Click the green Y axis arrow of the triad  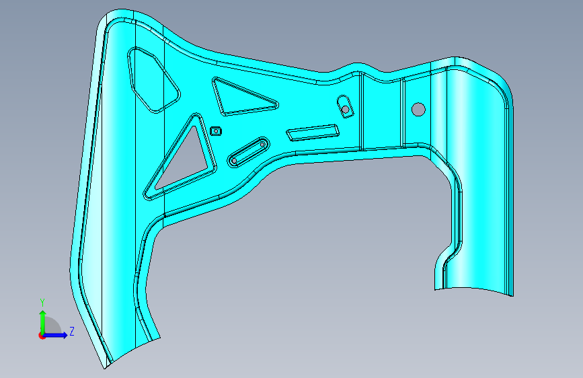(43, 322)
